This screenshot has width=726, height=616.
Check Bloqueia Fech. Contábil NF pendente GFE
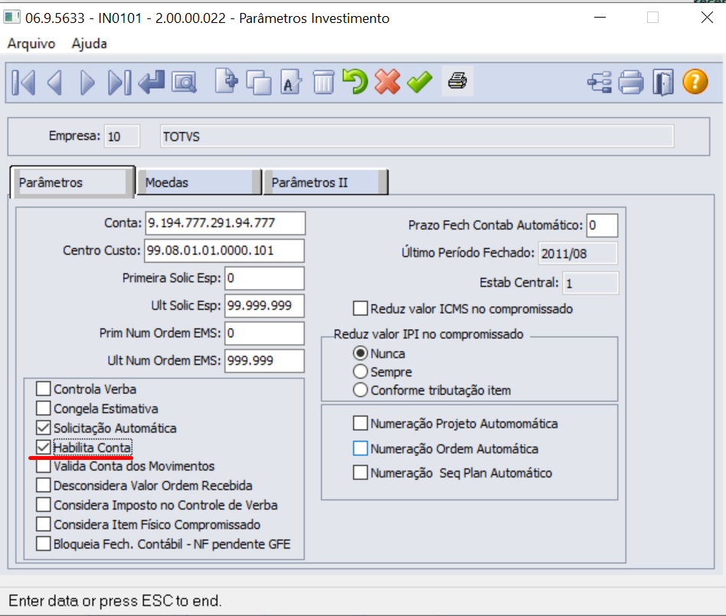coord(44,543)
